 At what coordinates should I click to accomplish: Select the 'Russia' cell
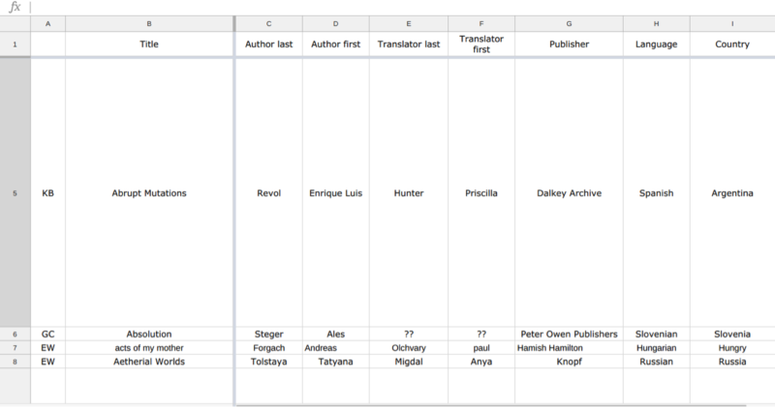click(x=732, y=362)
